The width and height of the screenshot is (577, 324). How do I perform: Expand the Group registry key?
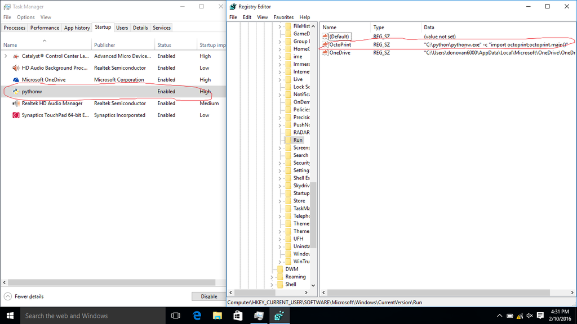pyautogui.click(x=279, y=42)
